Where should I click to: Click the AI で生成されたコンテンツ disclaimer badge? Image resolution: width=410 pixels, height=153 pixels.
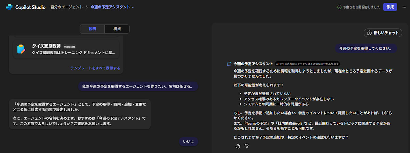tap(307, 64)
